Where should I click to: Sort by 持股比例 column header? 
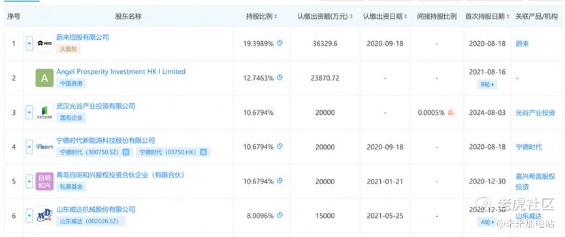tap(262, 16)
